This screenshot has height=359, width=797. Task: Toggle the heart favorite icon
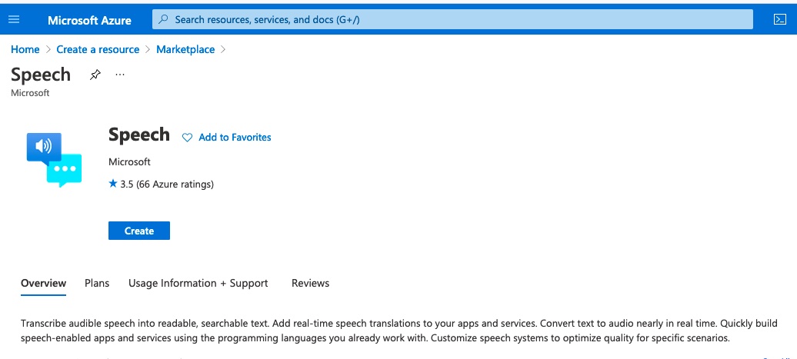click(x=188, y=138)
